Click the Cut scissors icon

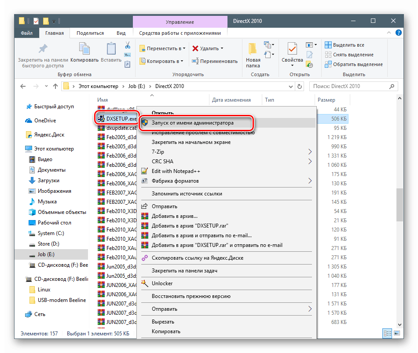[128, 45]
